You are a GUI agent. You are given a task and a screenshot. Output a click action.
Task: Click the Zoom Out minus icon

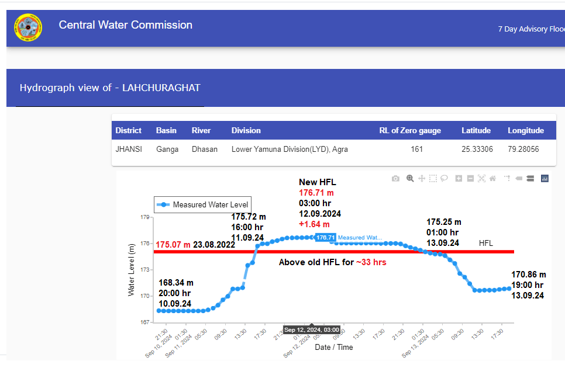pyautogui.click(x=470, y=179)
